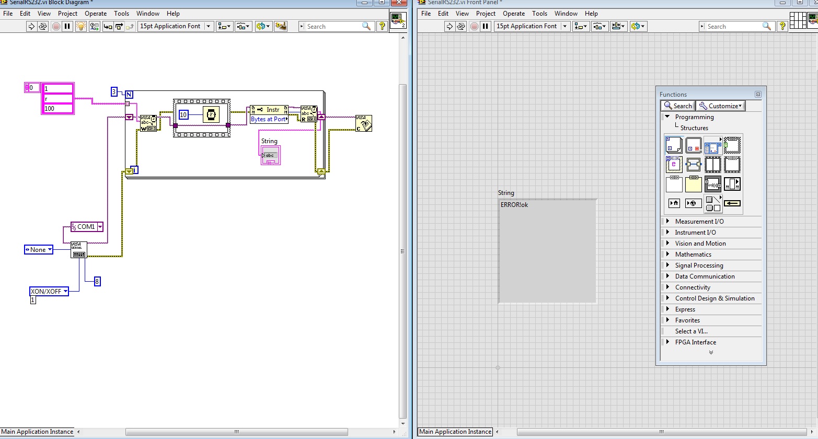Collapse the Programming palette category
The image size is (818, 439).
pyautogui.click(x=667, y=117)
